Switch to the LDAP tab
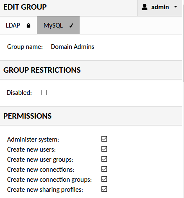Image resolution: width=184 pixels, height=198 pixels. 18,25
